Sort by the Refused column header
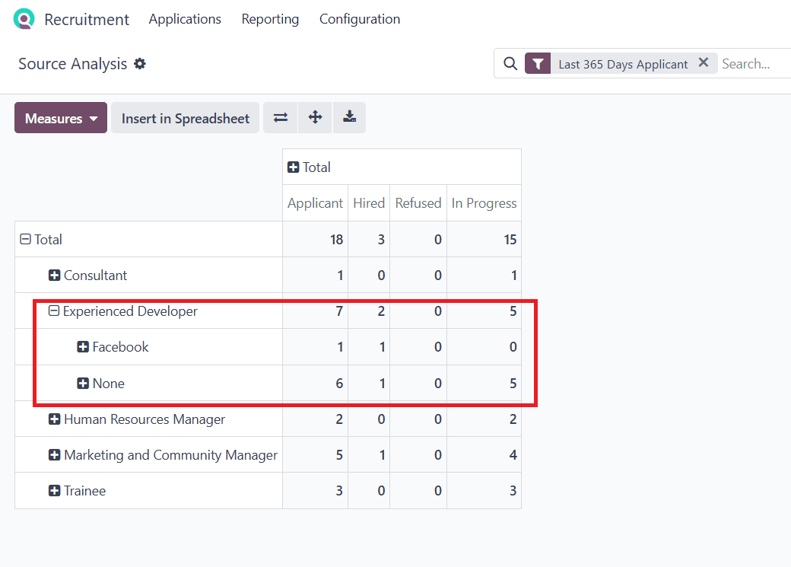The width and height of the screenshot is (791, 567). (418, 203)
